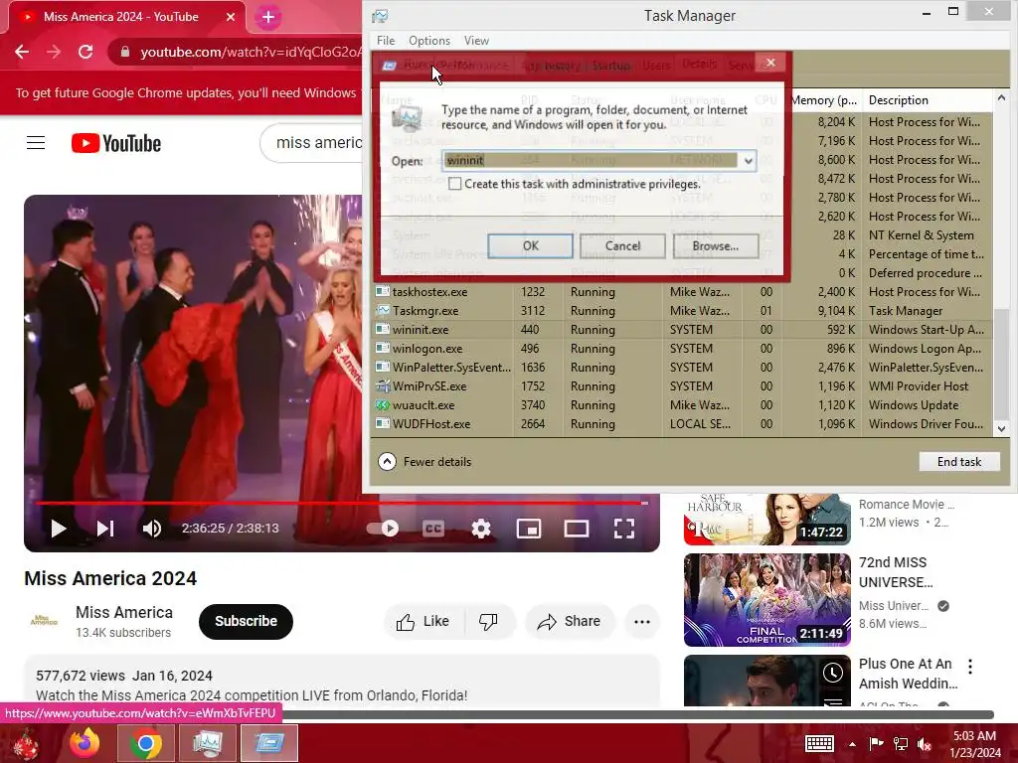Open Miss America channel avatar
This screenshot has width=1018, height=763.
tap(44, 621)
